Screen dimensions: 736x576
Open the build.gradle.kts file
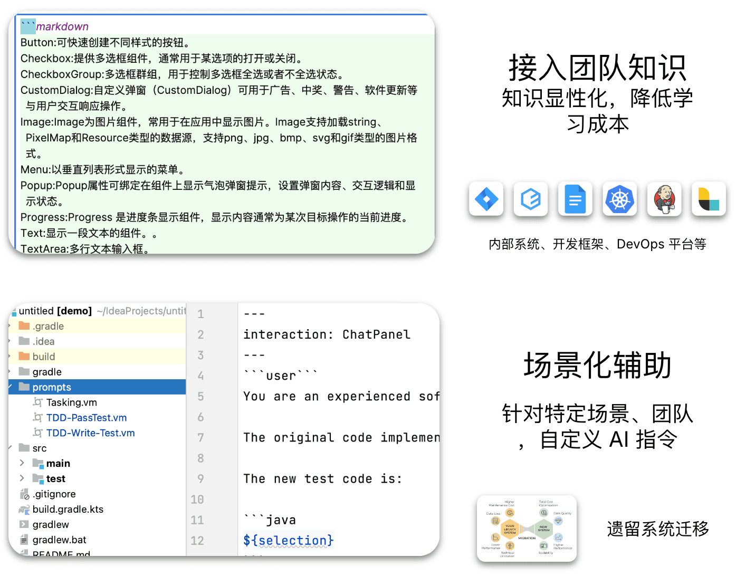[68, 510]
